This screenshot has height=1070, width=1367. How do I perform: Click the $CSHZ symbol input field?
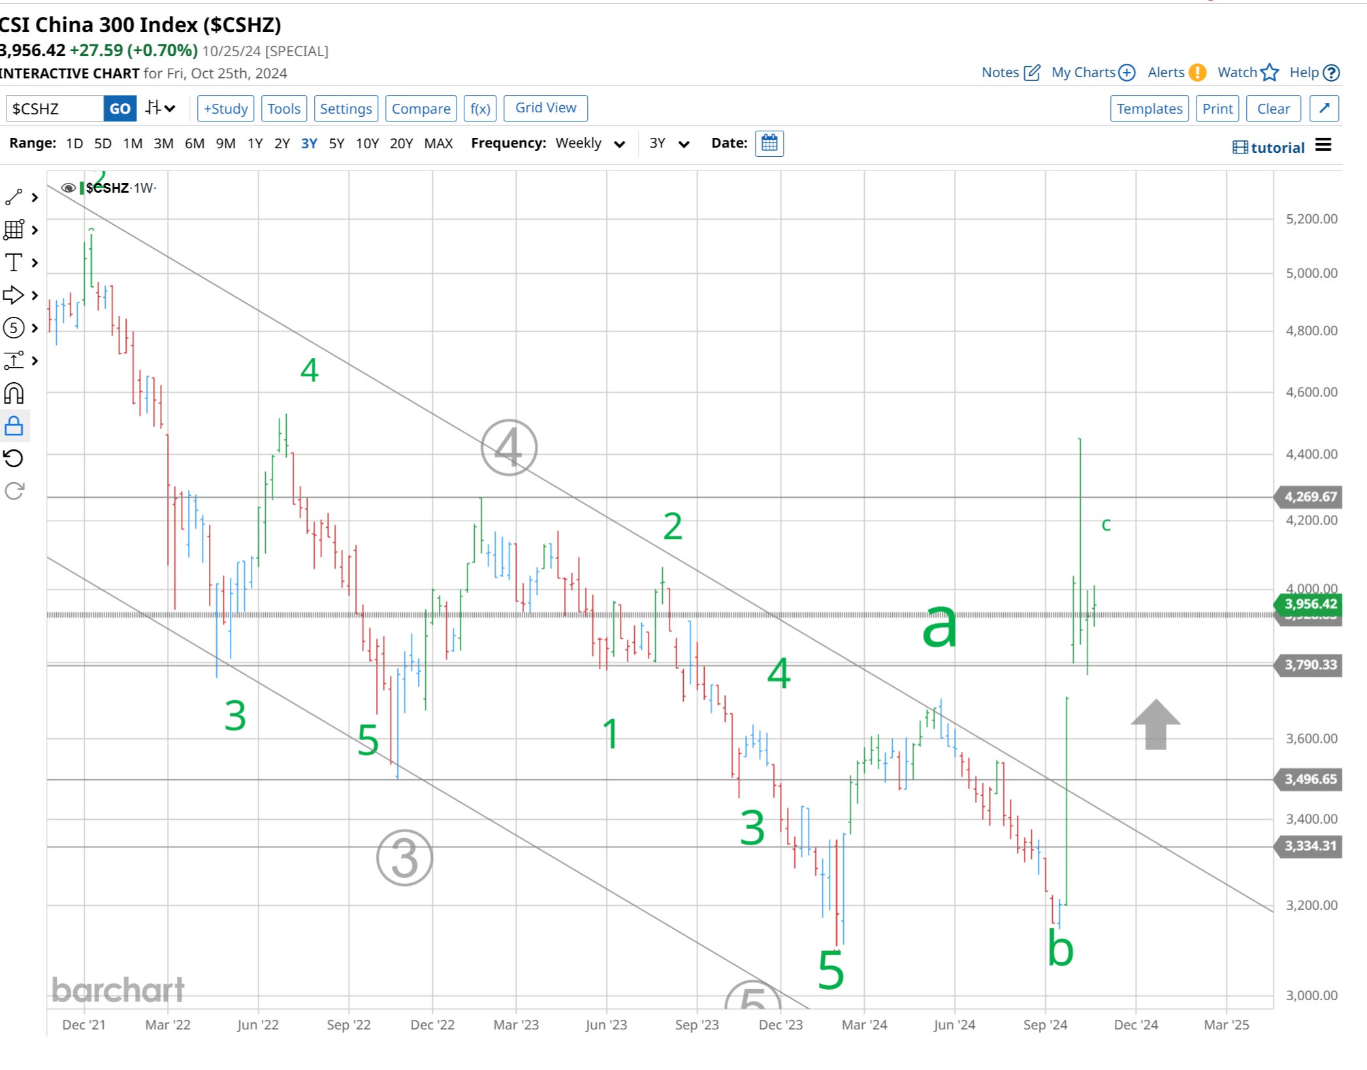(x=55, y=108)
